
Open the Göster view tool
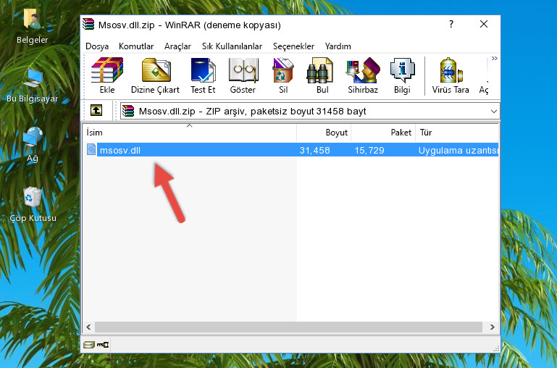[x=243, y=75]
